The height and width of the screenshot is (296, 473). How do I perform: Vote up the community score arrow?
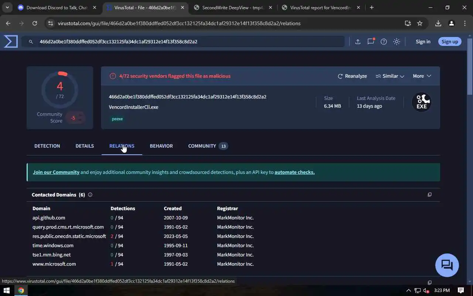coord(80,115)
